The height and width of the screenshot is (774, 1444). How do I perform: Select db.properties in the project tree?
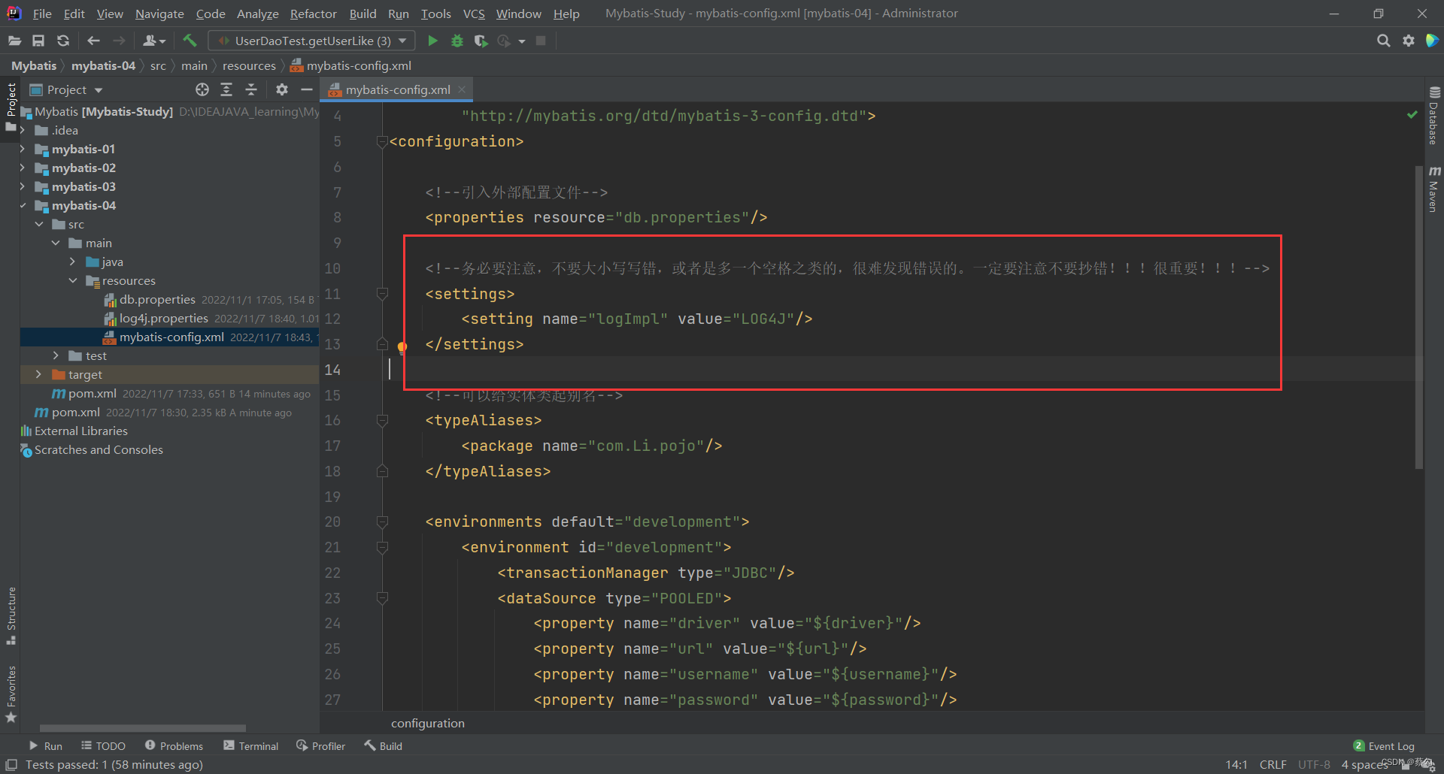157,299
